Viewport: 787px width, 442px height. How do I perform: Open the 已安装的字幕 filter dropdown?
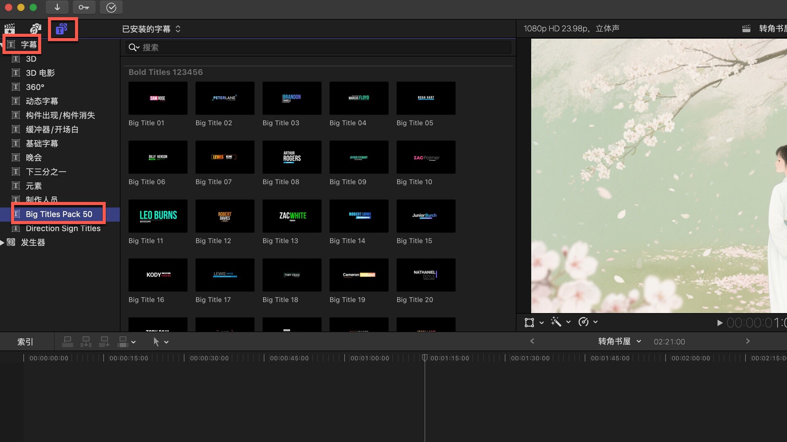click(x=151, y=29)
